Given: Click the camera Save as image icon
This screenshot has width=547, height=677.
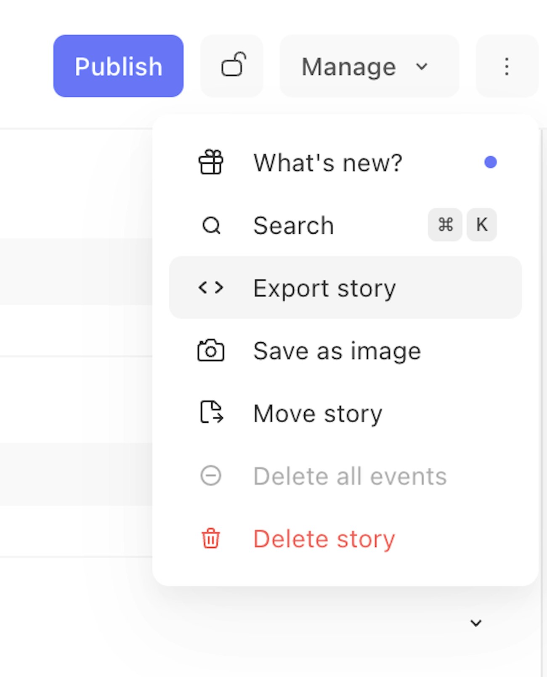Looking at the screenshot, I should 211,350.
